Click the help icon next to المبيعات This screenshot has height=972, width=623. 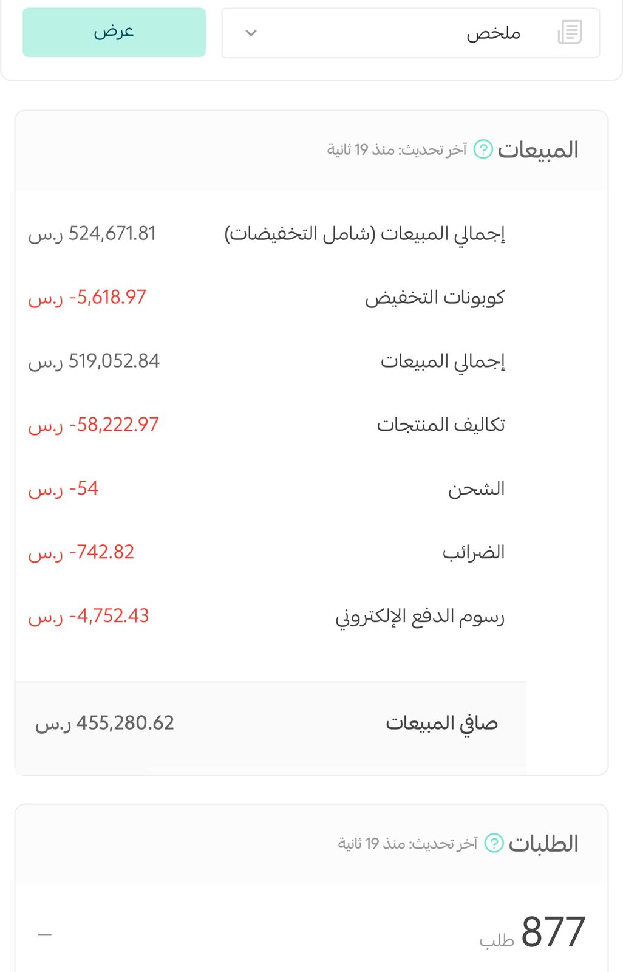click(483, 149)
